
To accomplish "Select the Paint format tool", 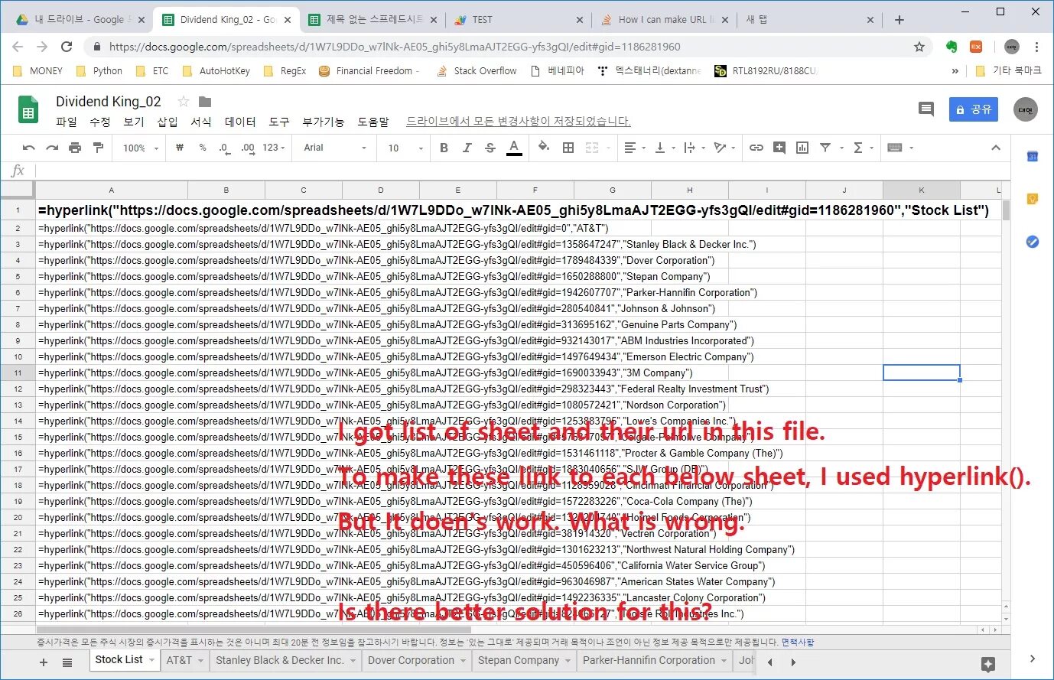I will tap(98, 148).
